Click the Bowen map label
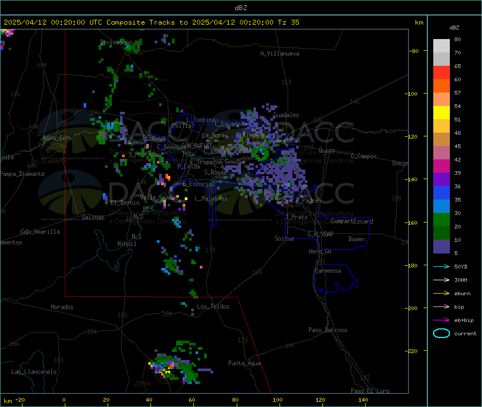This screenshot has width=482, height=407. (x=357, y=239)
